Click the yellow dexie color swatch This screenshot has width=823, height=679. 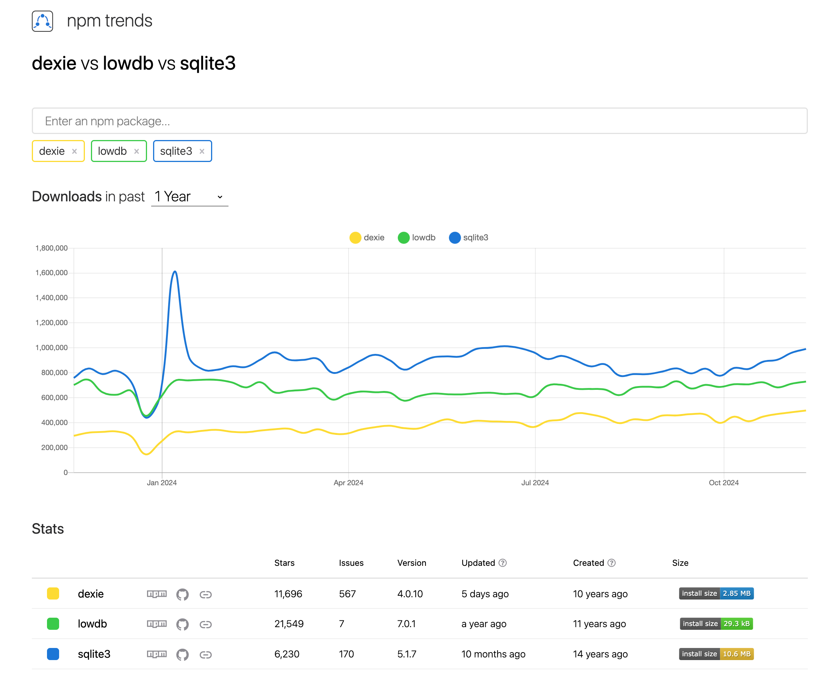53,593
